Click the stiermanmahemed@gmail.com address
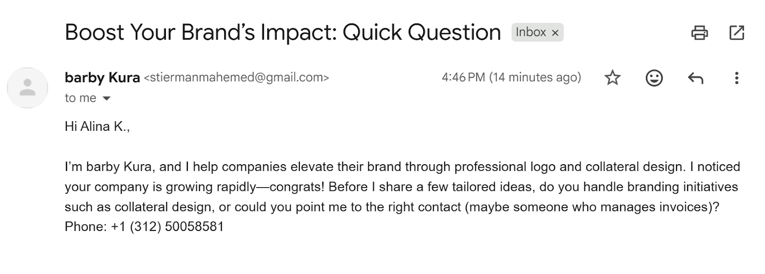The image size is (765, 274). [236, 77]
